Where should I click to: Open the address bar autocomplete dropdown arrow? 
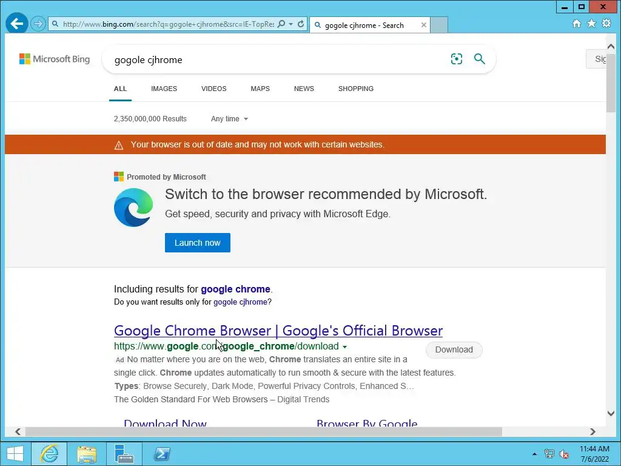tap(290, 24)
